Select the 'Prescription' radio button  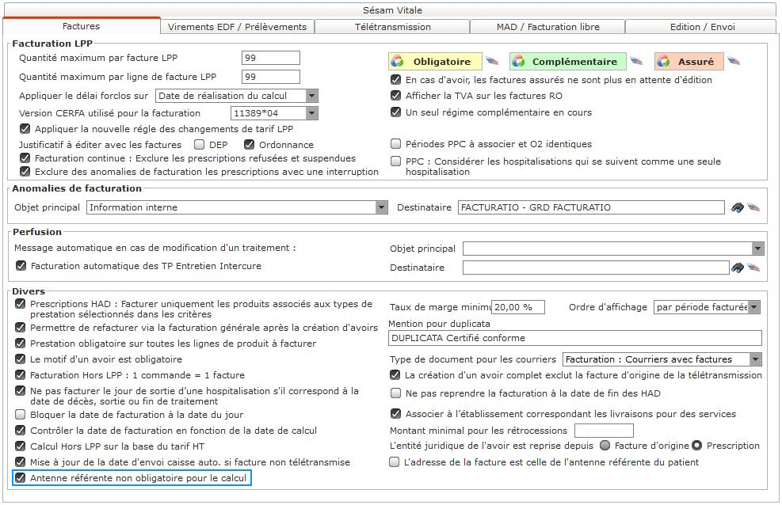click(696, 446)
